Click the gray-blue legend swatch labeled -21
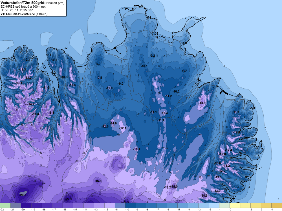This screenshot has width=282, height=211. click(x=16, y=205)
